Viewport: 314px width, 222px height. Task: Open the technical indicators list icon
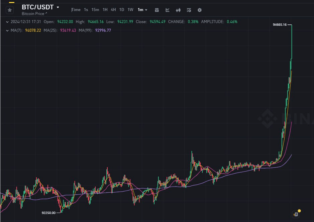[189, 10]
